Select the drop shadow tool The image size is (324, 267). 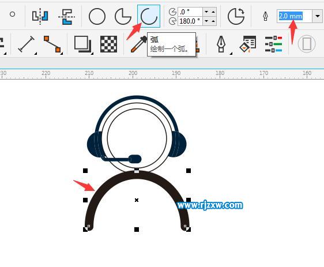tap(82, 44)
